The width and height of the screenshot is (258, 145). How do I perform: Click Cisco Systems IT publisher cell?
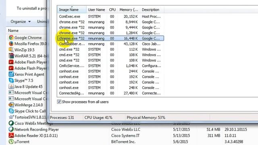125,136
